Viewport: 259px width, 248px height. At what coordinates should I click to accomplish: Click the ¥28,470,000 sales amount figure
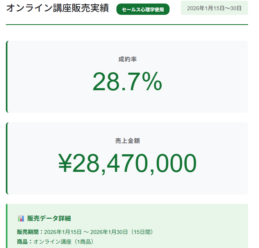click(x=127, y=163)
